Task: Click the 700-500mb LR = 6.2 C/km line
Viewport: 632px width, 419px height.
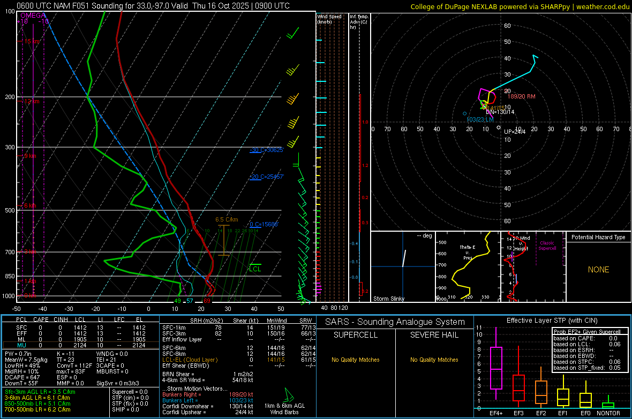Action: [37, 409]
